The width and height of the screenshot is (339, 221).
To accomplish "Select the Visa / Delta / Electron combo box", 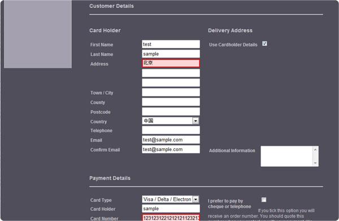I will [x=171, y=199].
